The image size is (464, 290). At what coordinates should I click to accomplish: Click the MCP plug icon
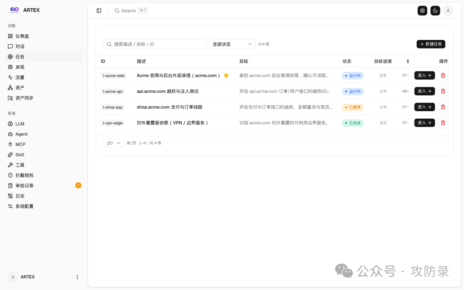[10, 144]
